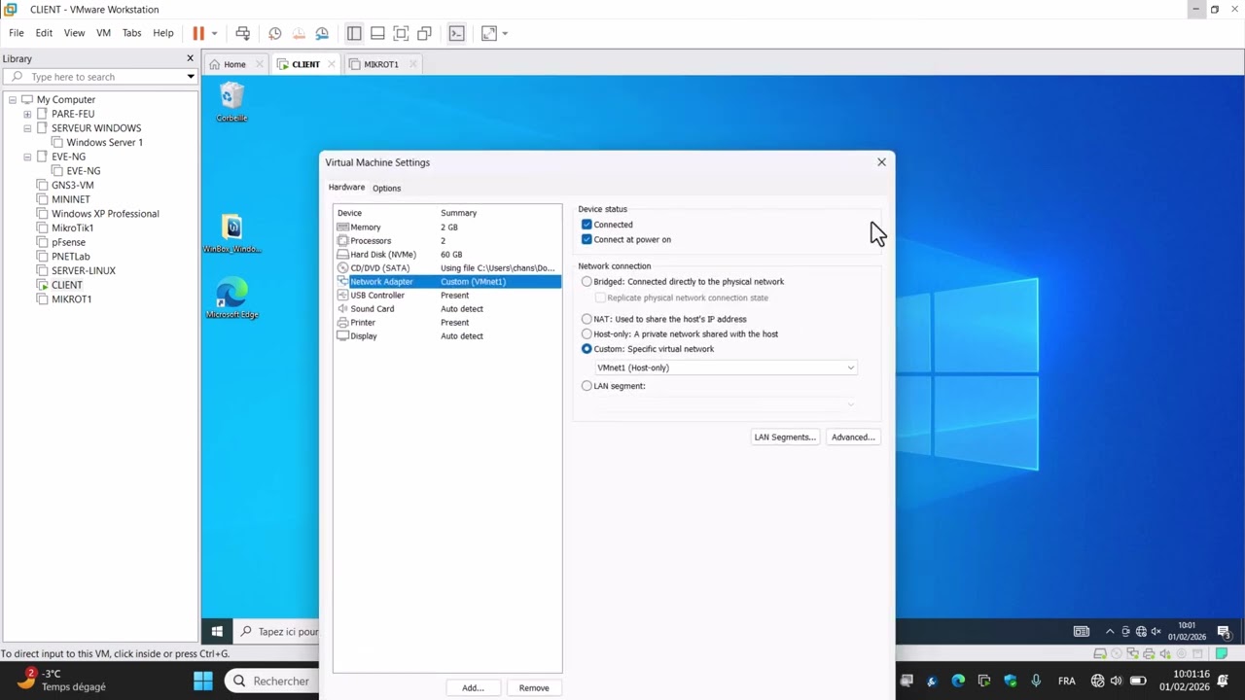Open Edge from the host taskbar
The image size is (1245, 700).
click(958, 681)
